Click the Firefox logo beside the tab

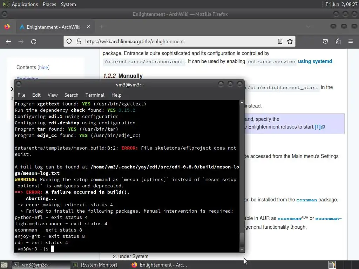(x=7, y=27)
